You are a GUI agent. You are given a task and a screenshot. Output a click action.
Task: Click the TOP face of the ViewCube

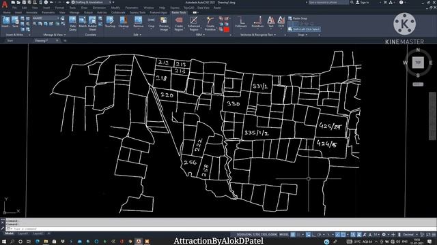(418, 63)
